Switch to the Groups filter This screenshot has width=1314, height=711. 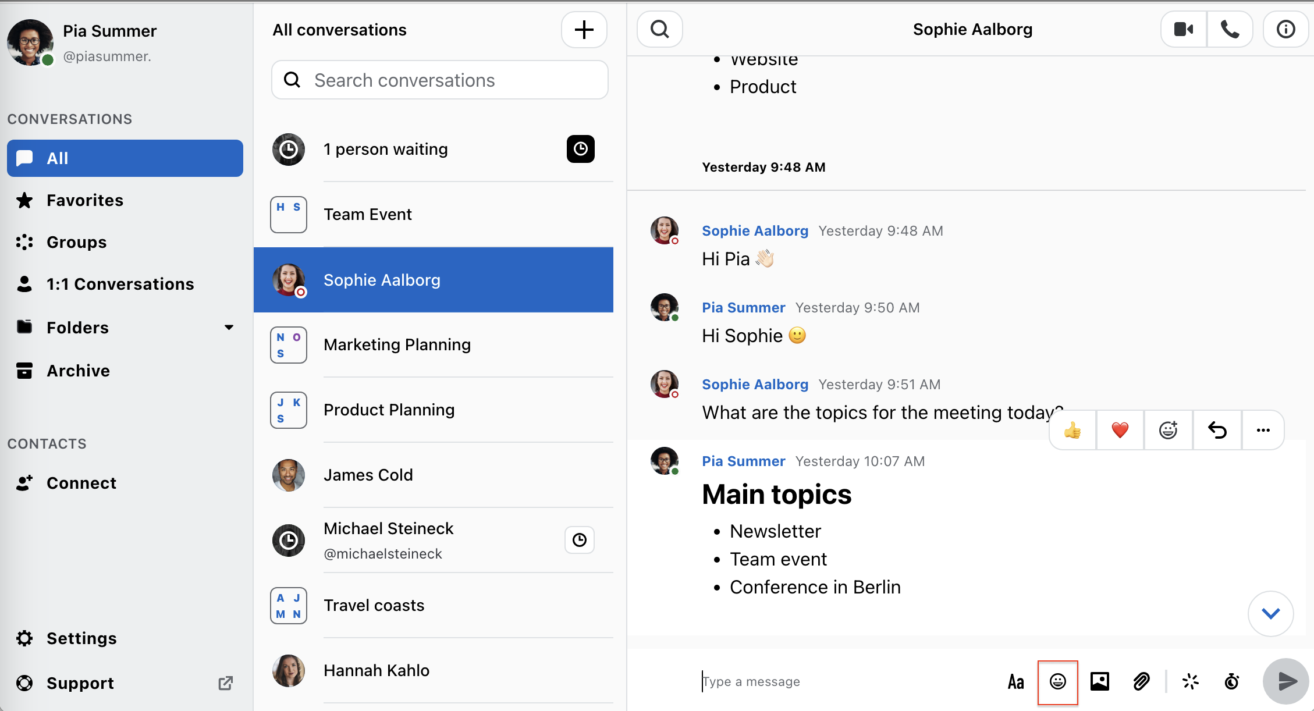point(76,242)
